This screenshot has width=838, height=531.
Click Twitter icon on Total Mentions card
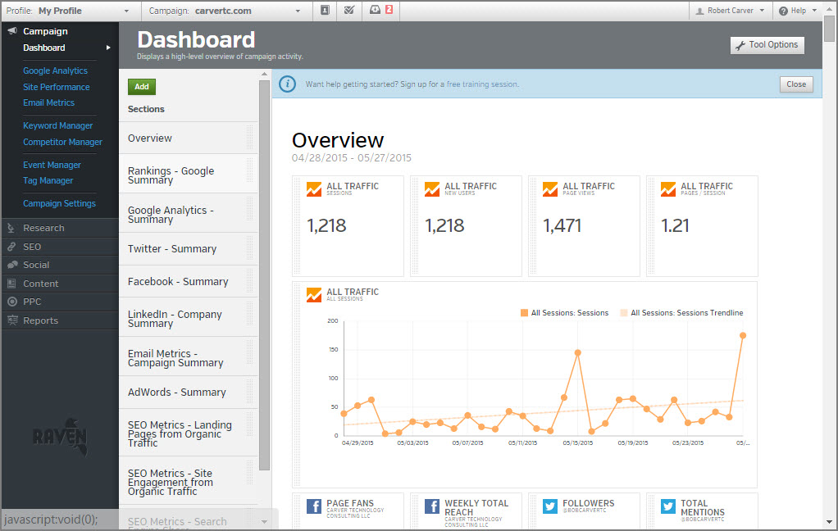point(668,506)
